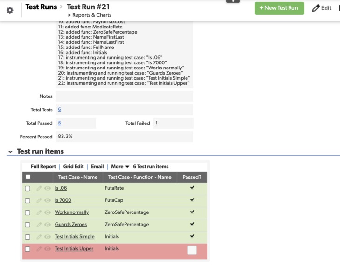The height and width of the screenshot is (267, 340).
Task: View eye icon for Test Initials Upper row
Action: [48, 249]
